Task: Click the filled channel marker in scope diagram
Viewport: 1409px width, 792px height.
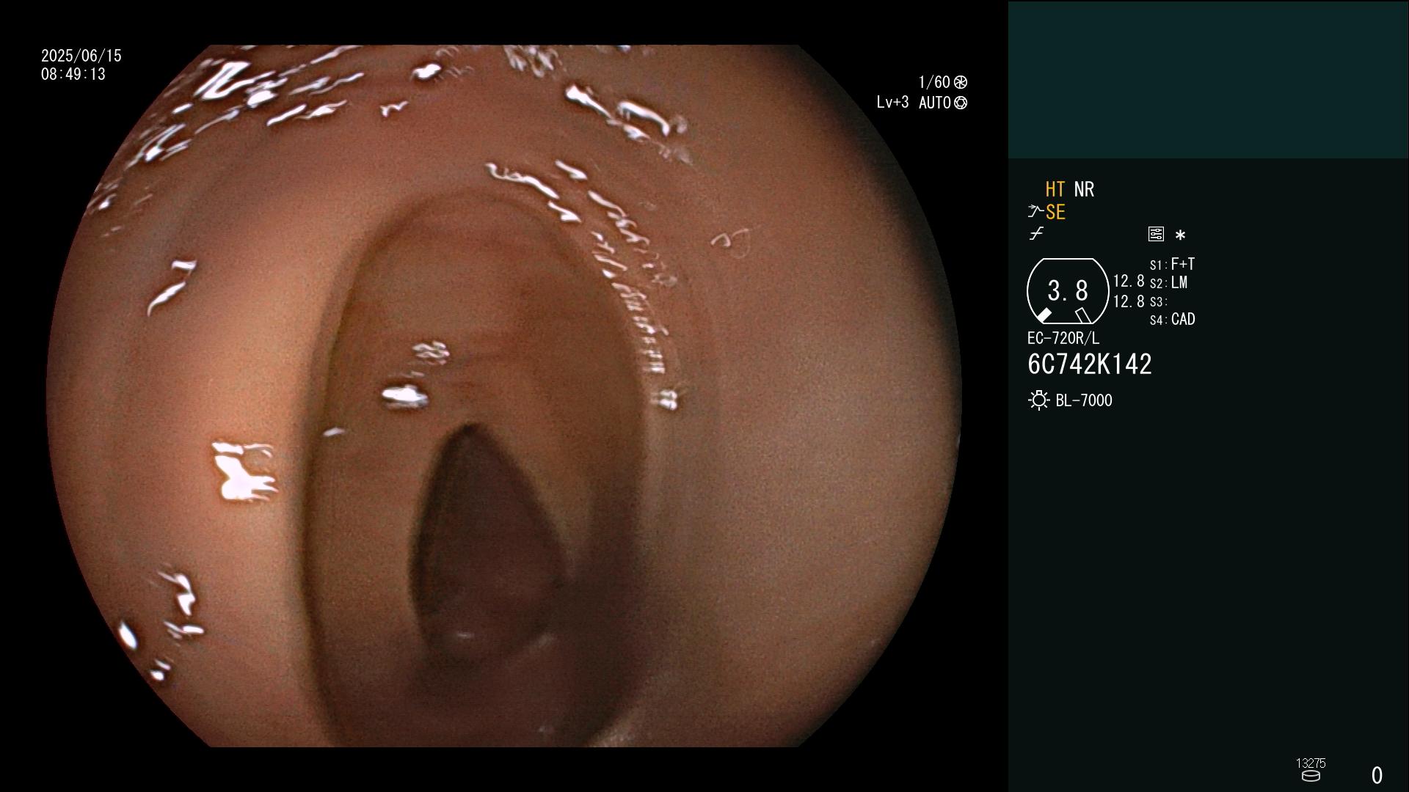Action: 1044,315
